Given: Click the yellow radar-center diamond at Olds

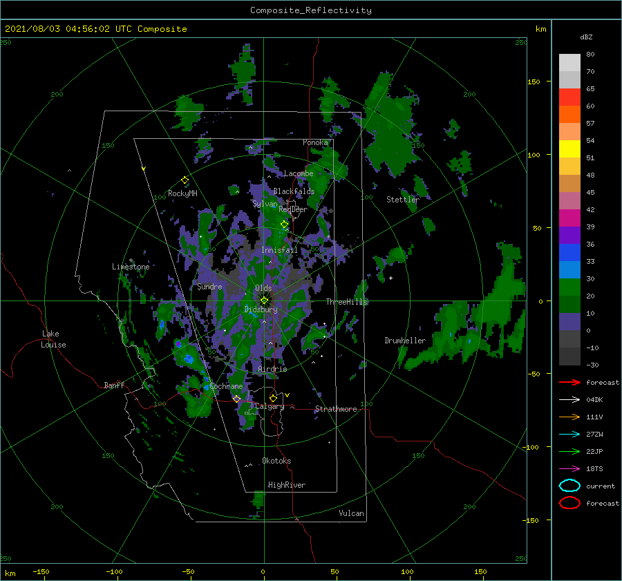Looking at the screenshot, I should pos(264,301).
